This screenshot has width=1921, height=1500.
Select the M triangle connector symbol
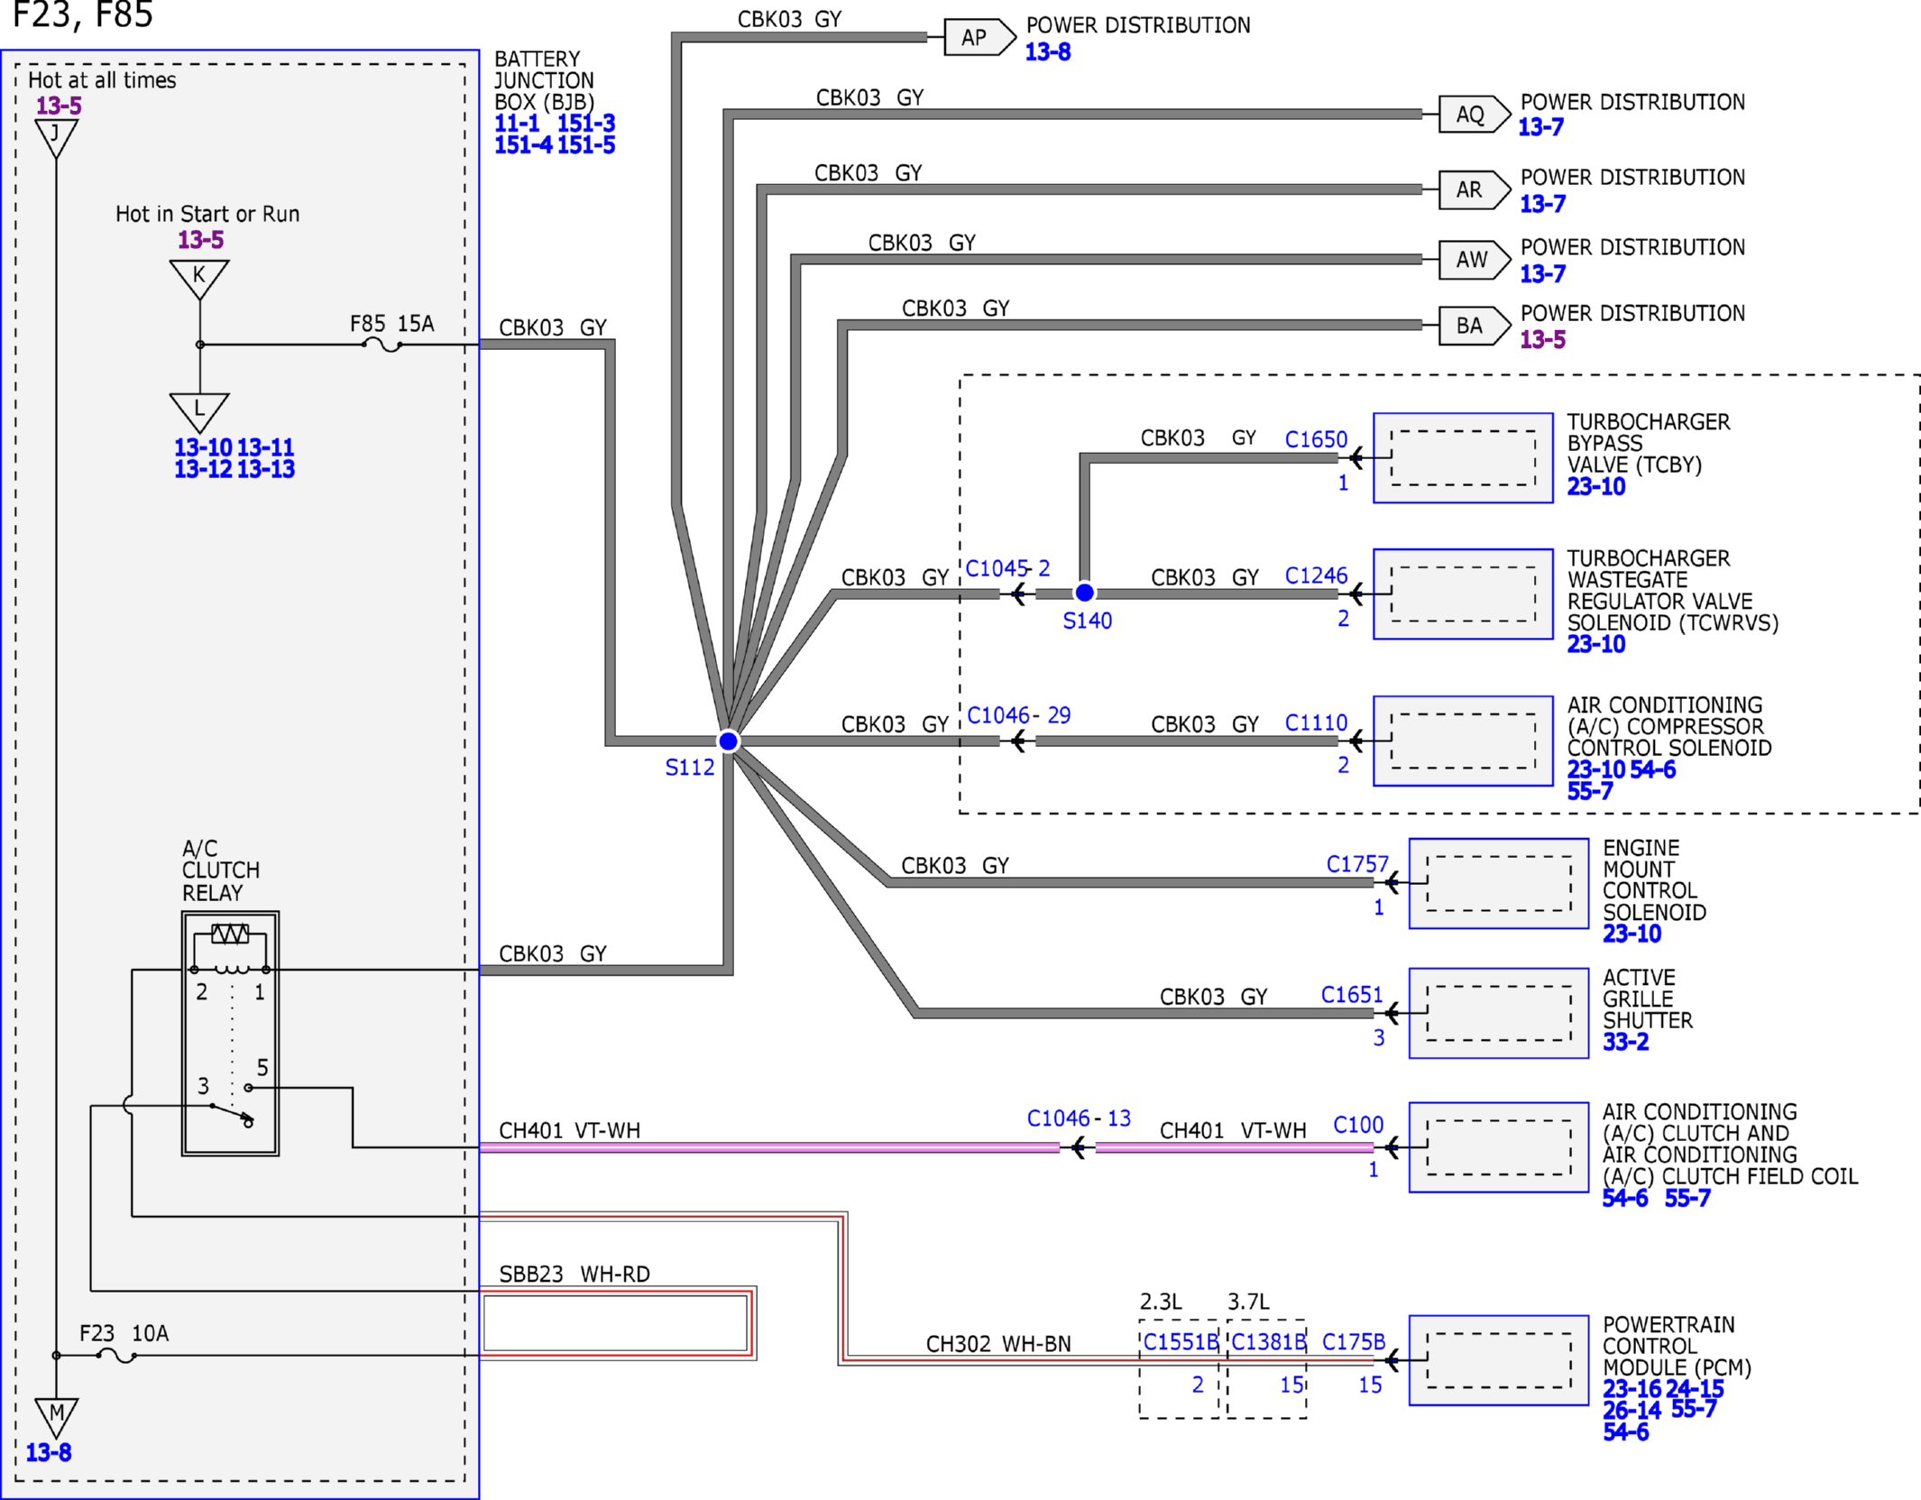(56, 1418)
